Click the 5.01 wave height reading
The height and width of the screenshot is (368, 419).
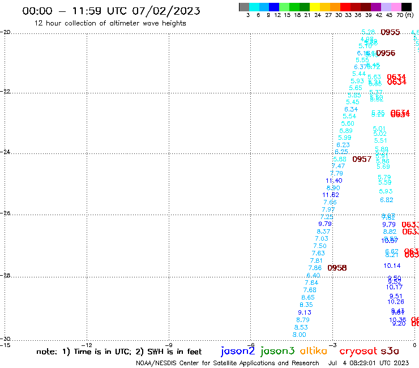coord(379,129)
